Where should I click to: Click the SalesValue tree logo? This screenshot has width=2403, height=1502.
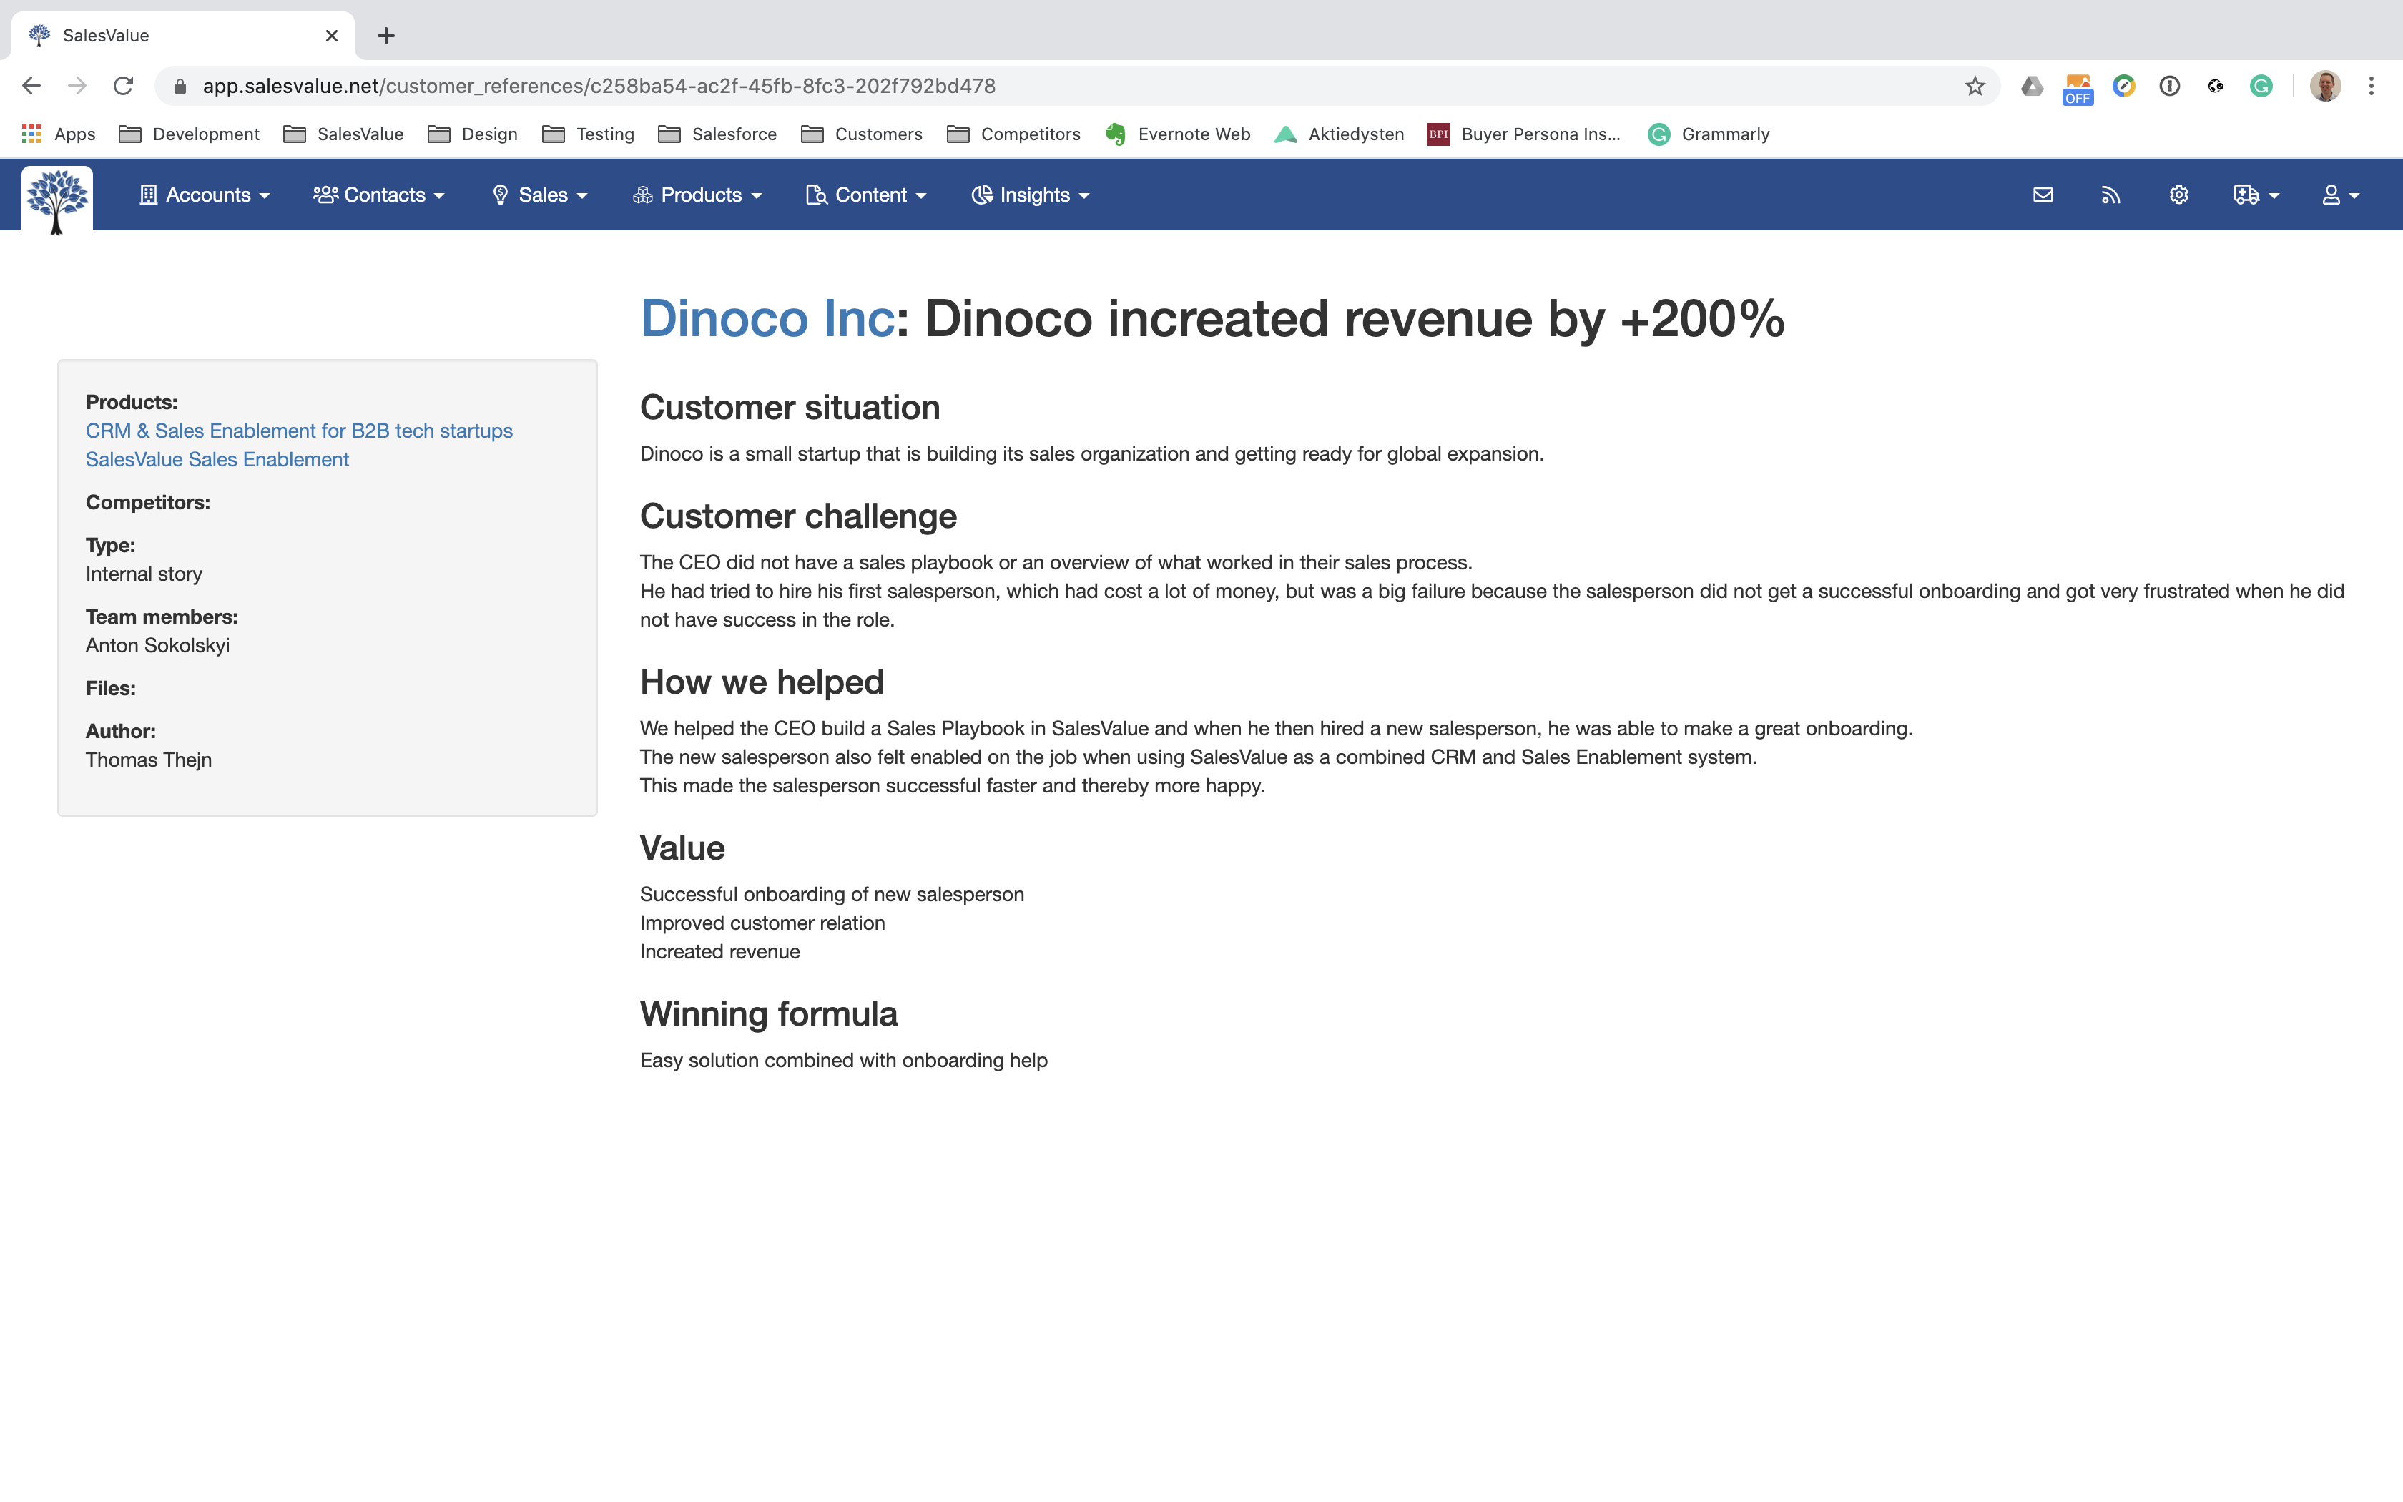[x=56, y=200]
